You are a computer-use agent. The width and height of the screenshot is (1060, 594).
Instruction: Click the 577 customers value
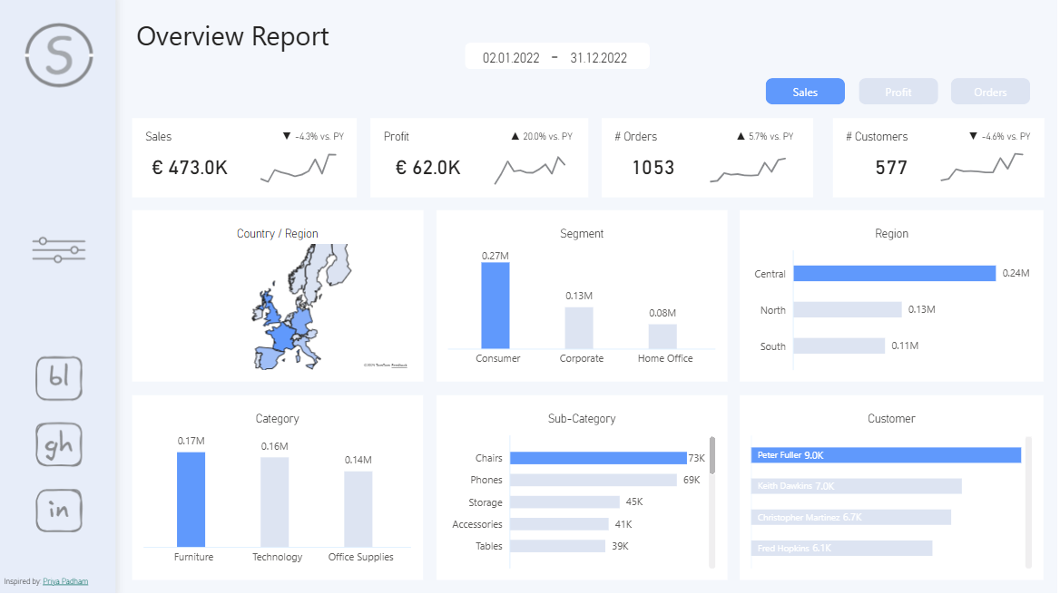click(891, 168)
